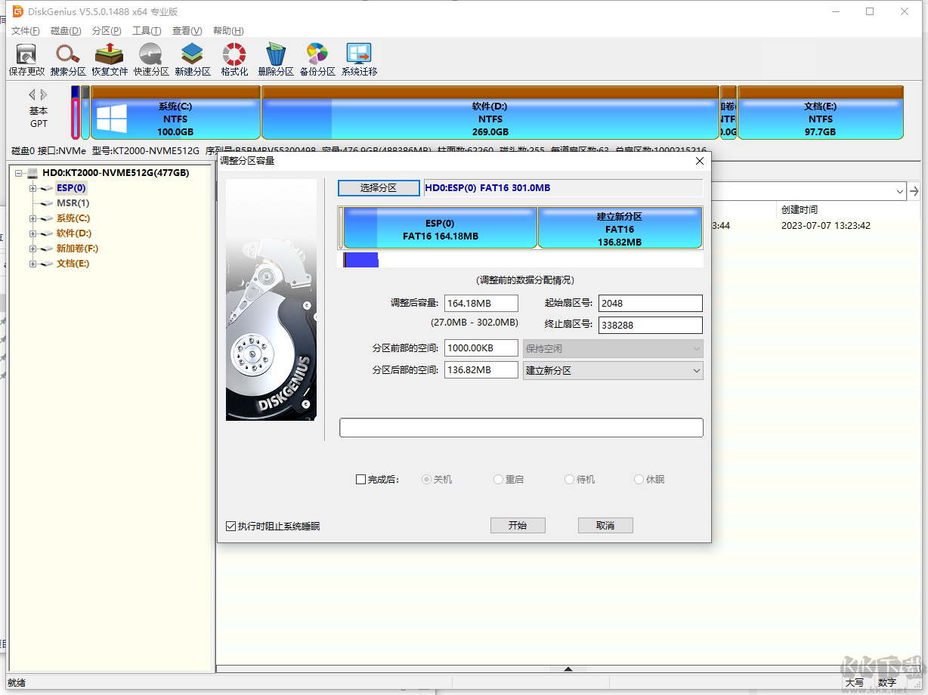Click the 保存更改 save changes icon
Image resolution: width=928 pixels, height=695 pixels.
click(x=26, y=60)
